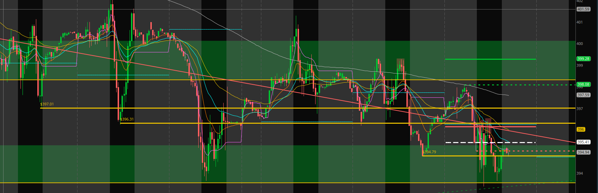Click the 401.59 price bubble on the axis
This screenshot has width=598, height=193.
pos(584,9)
